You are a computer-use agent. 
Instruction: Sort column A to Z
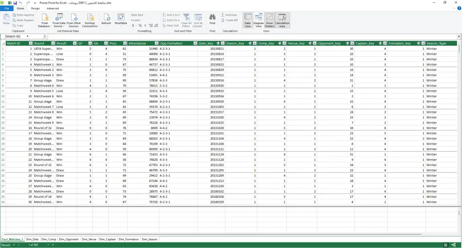pos(171,15)
